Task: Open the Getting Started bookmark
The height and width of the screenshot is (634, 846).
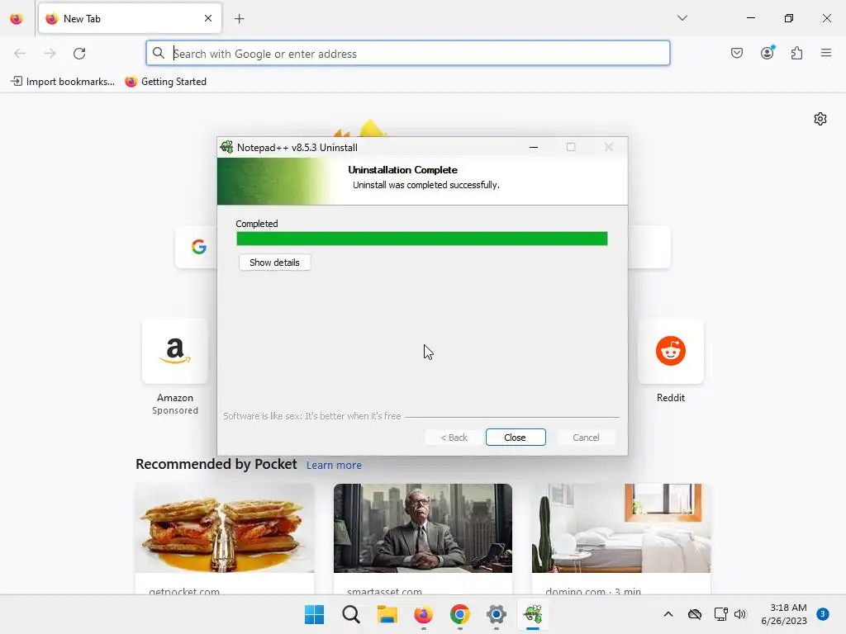Action: [x=165, y=82]
